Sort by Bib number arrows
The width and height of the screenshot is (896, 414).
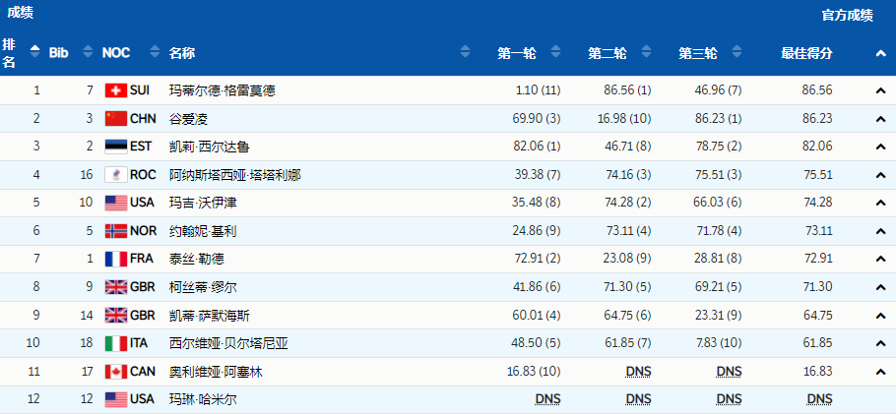[88, 52]
